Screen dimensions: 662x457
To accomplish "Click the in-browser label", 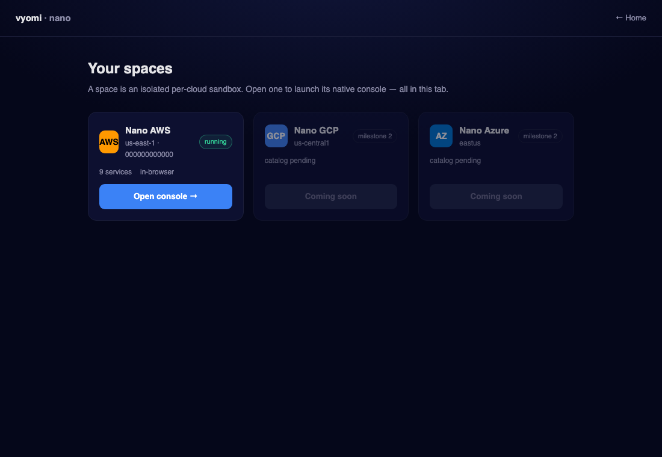I will pyautogui.click(x=157, y=172).
